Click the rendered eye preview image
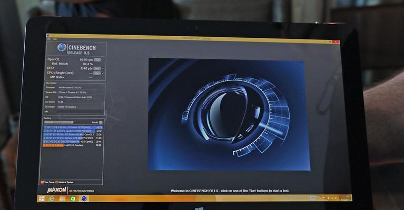The height and width of the screenshot is (210, 404). pos(229,114)
